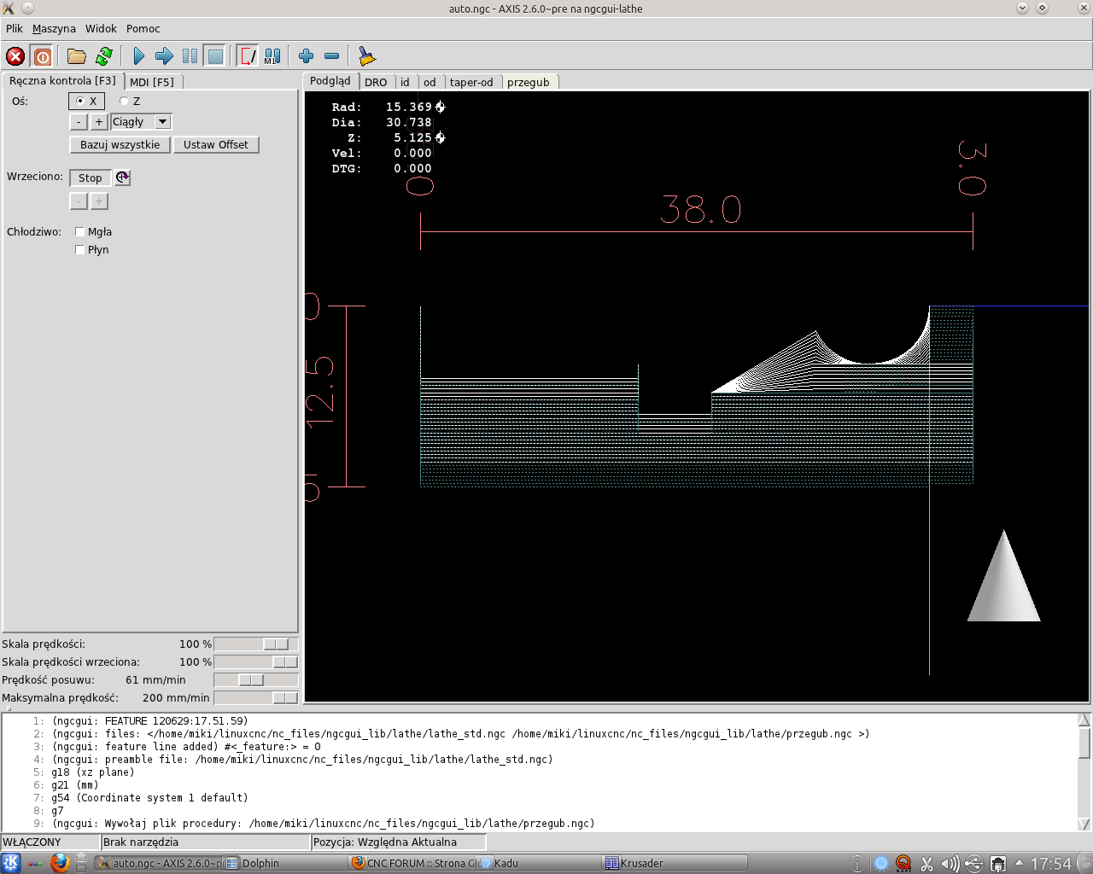Viewport: 1093px width, 874px height.
Task: Open the Widok menu
Action: pos(101,28)
